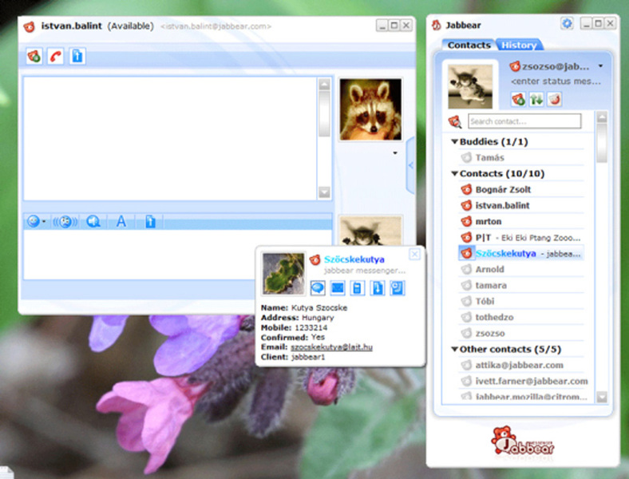This screenshot has height=479, width=629.
Task: Collapse the chat side panel arrow
Action: point(410,165)
